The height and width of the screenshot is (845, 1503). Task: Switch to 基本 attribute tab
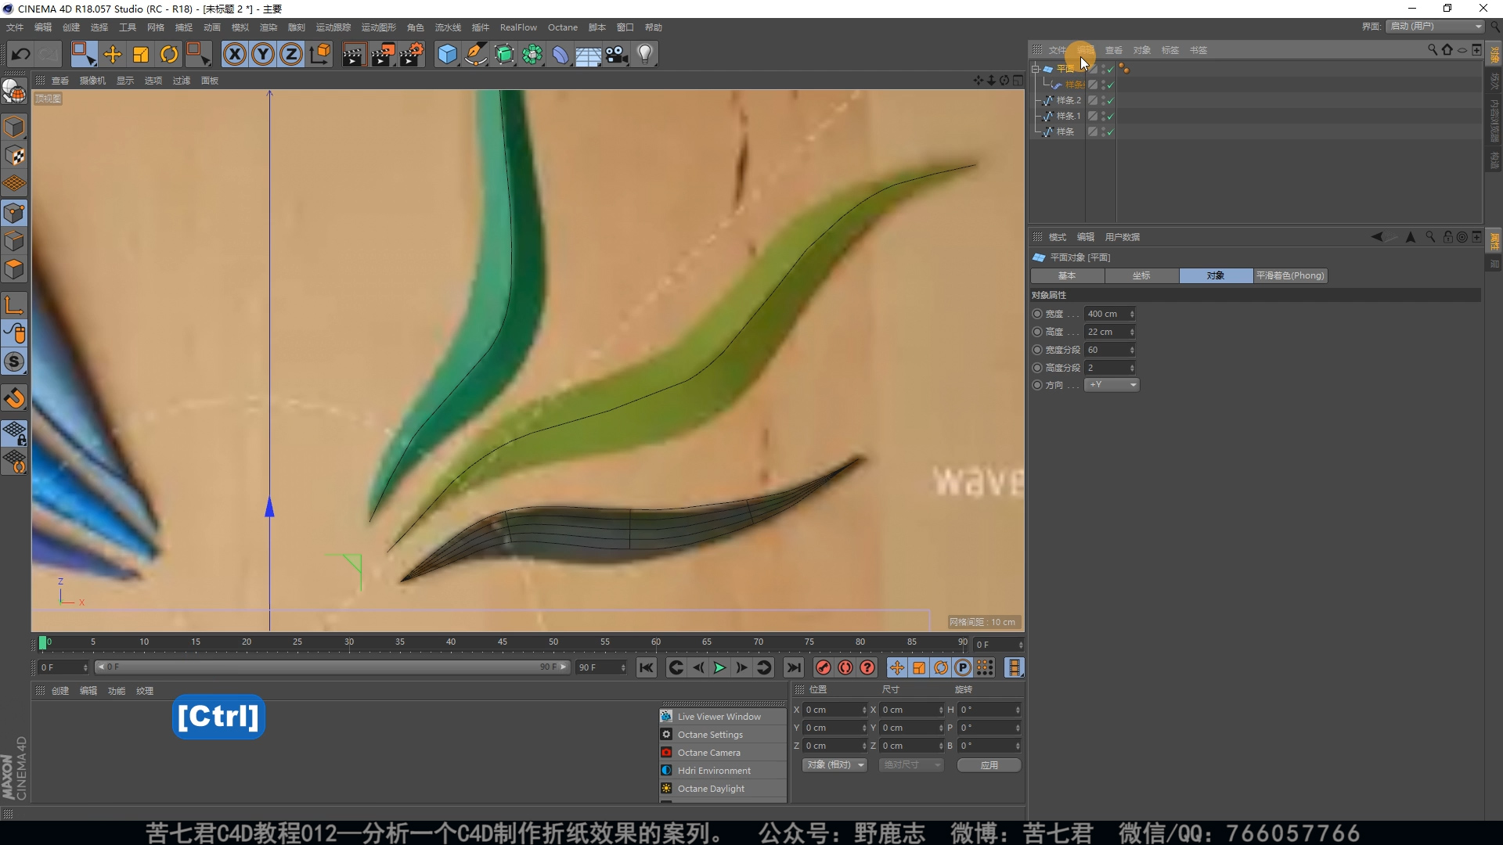coord(1067,275)
